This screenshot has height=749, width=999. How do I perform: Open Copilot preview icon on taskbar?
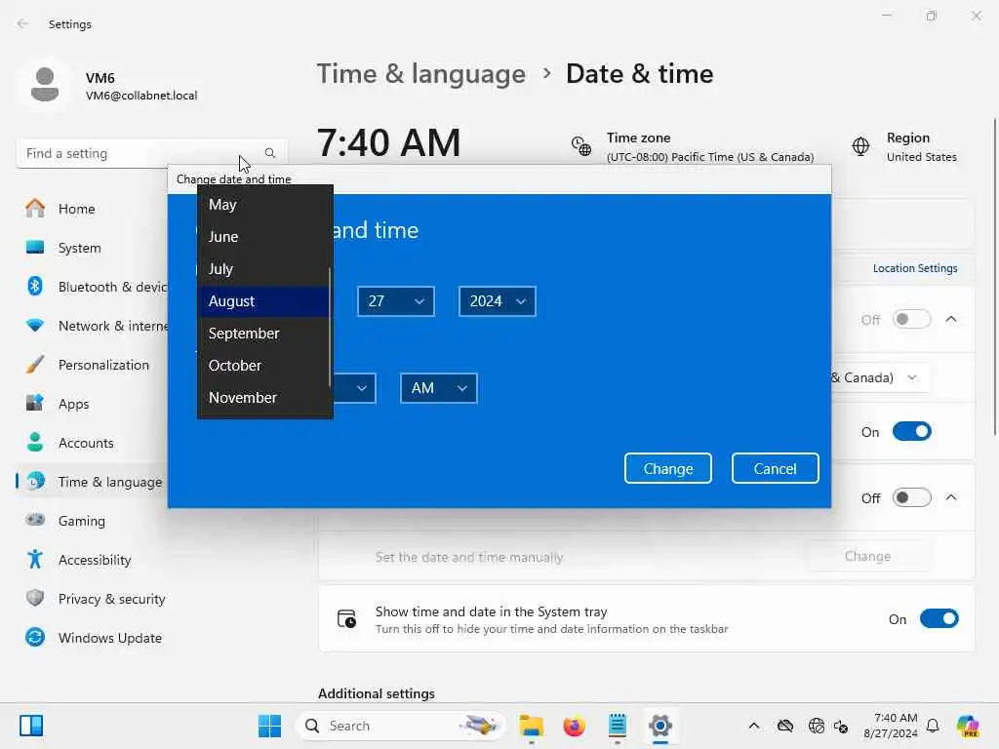968,726
